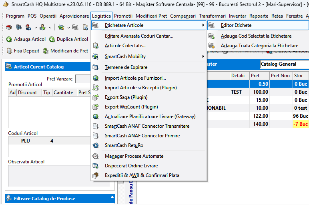The width and height of the screenshot is (309, 205).
Task: Click the Import Articole pe Furnizori icon
Action: tap(96, 78)
